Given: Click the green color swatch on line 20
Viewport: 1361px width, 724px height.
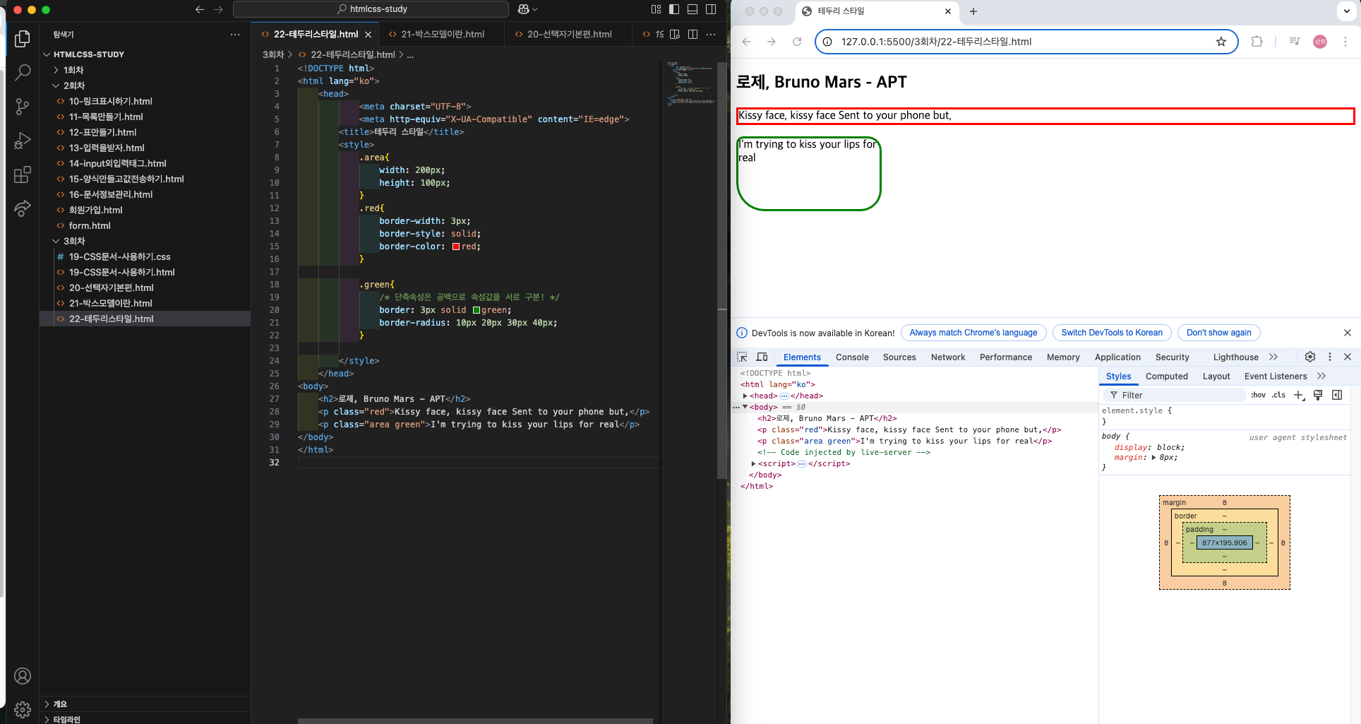Looking at the screenshot, I should pos(476,310).
